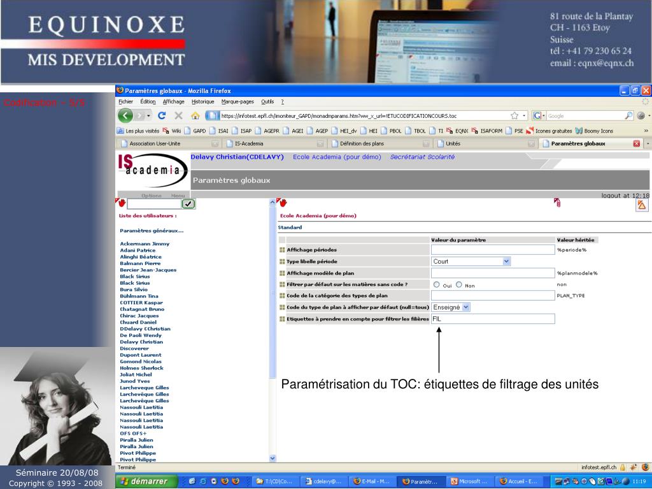Click the Secrétariat Scolarité link
Viewport: 652px width, 489px height.
click(x=422, y=157)
